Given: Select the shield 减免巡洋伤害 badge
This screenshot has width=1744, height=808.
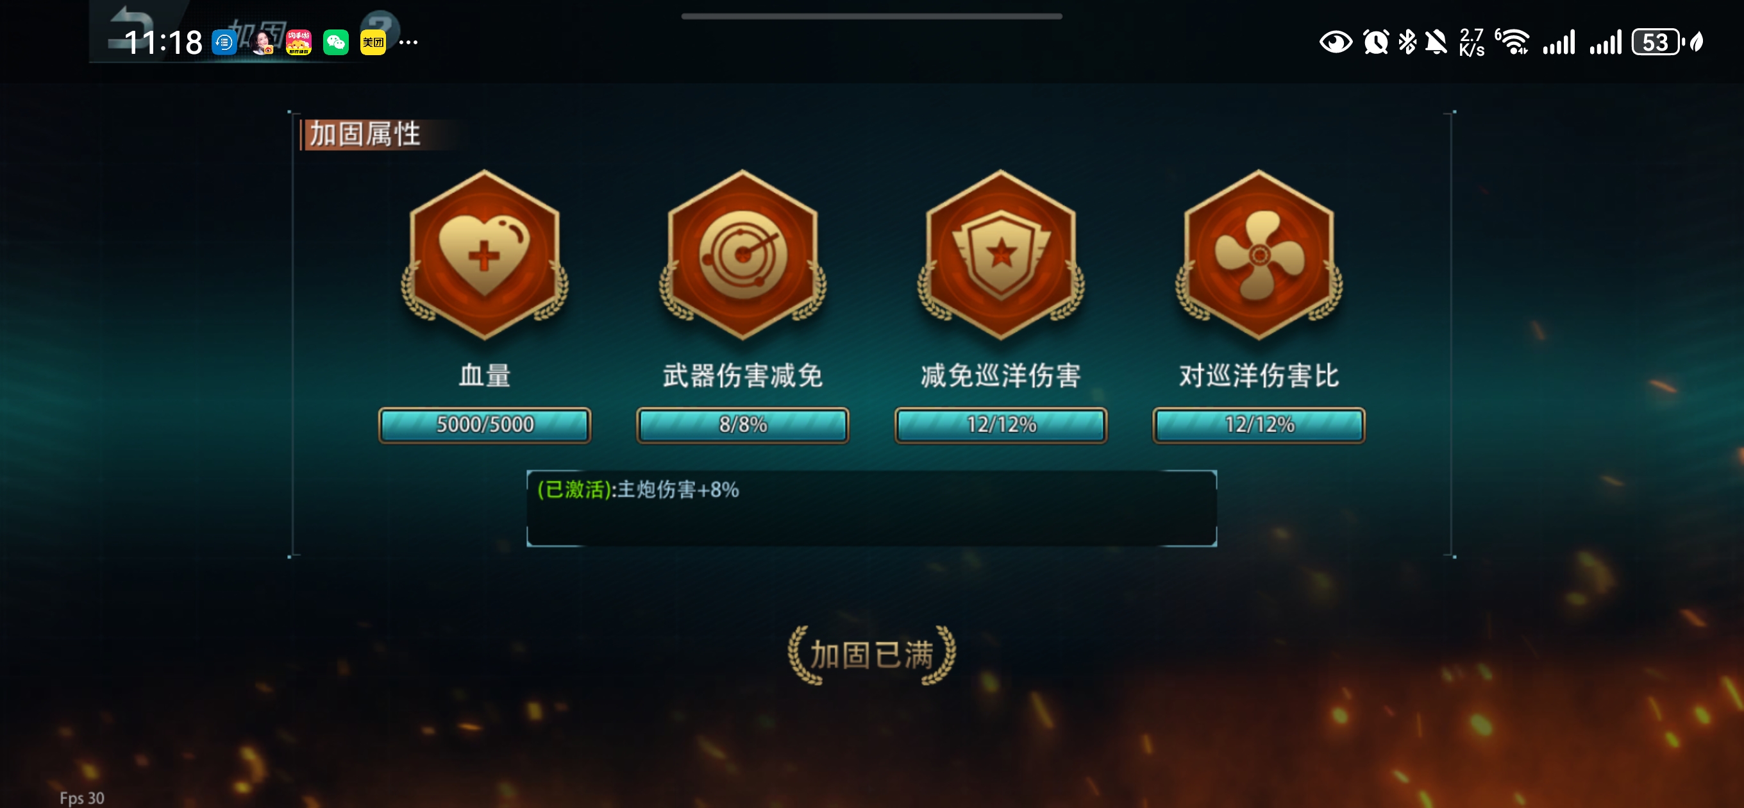Looking at the screenshot, I should pyautogui.click(x=1001, y=255).
